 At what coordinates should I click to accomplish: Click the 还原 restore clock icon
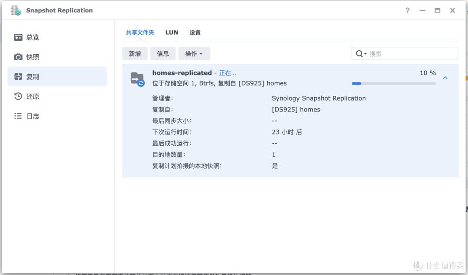click(18, 96)
